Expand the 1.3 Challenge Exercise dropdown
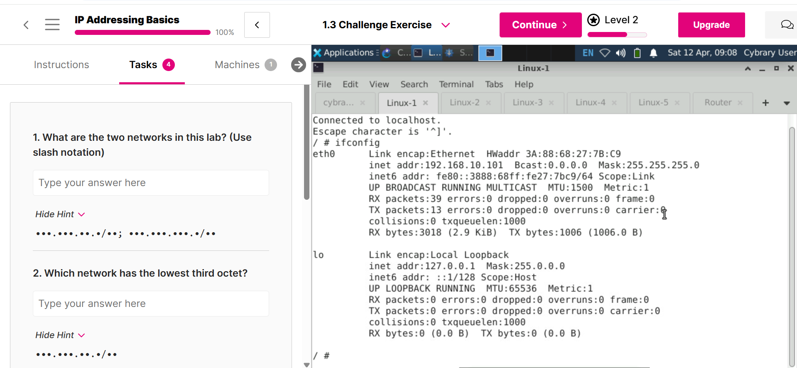Image resolution: width=797 pixels, height=368 pixels. (446, 25)
